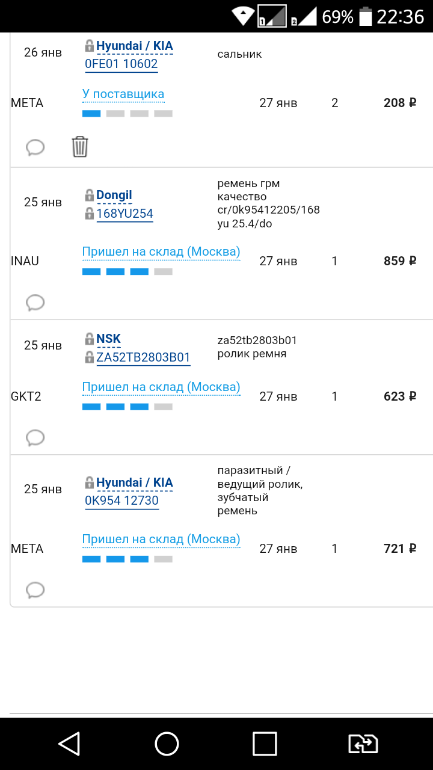
Task: Open comment bubble for the Dongil belt order
Action: pyautogui.click(x=35, y=302)
